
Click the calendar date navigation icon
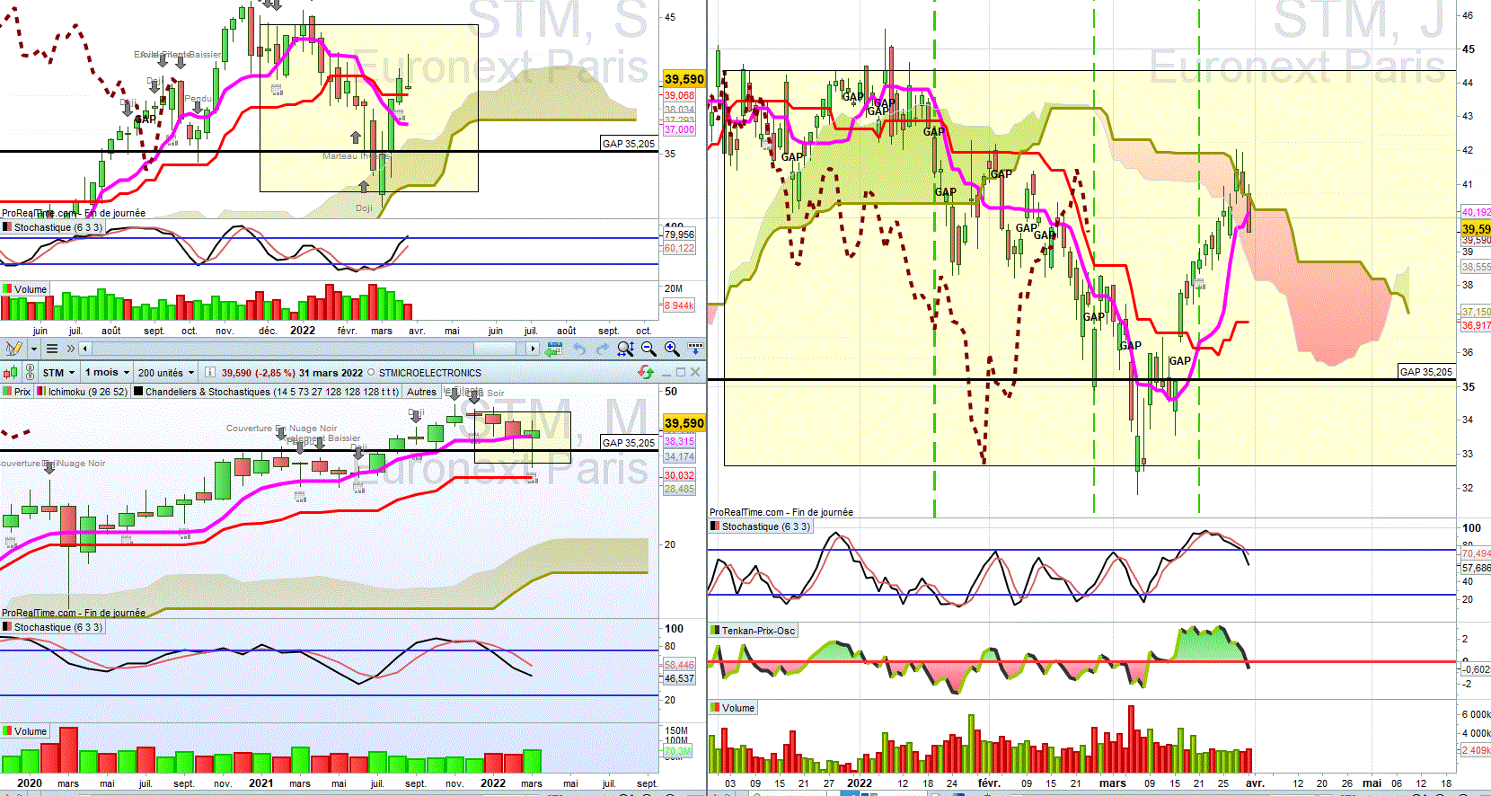(554, 349)
